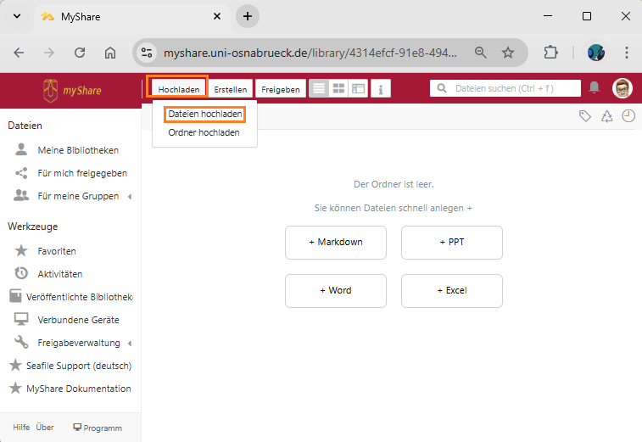Viewport: 642px width, 442px height.
Task: Click the Erstellen button
Action: [x=231, y=89]
